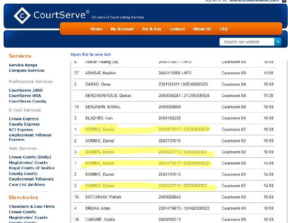Visit Crown Courts (Daily) listings
288x223 pixels.
(30, 157)
